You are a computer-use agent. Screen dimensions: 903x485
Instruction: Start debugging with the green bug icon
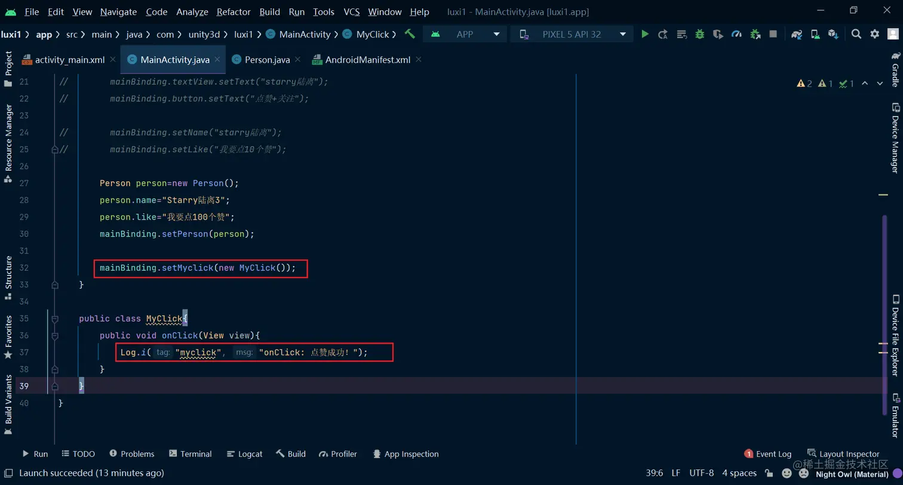pos(699,35)
